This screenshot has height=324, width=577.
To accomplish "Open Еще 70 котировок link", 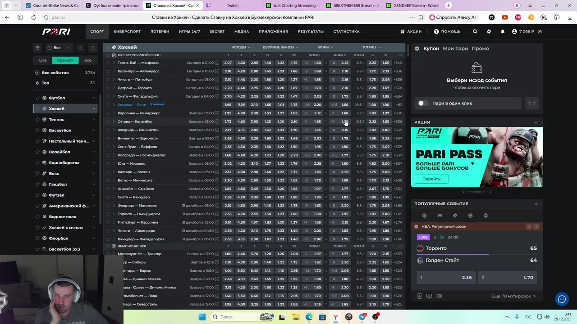I will pos(513,296).
